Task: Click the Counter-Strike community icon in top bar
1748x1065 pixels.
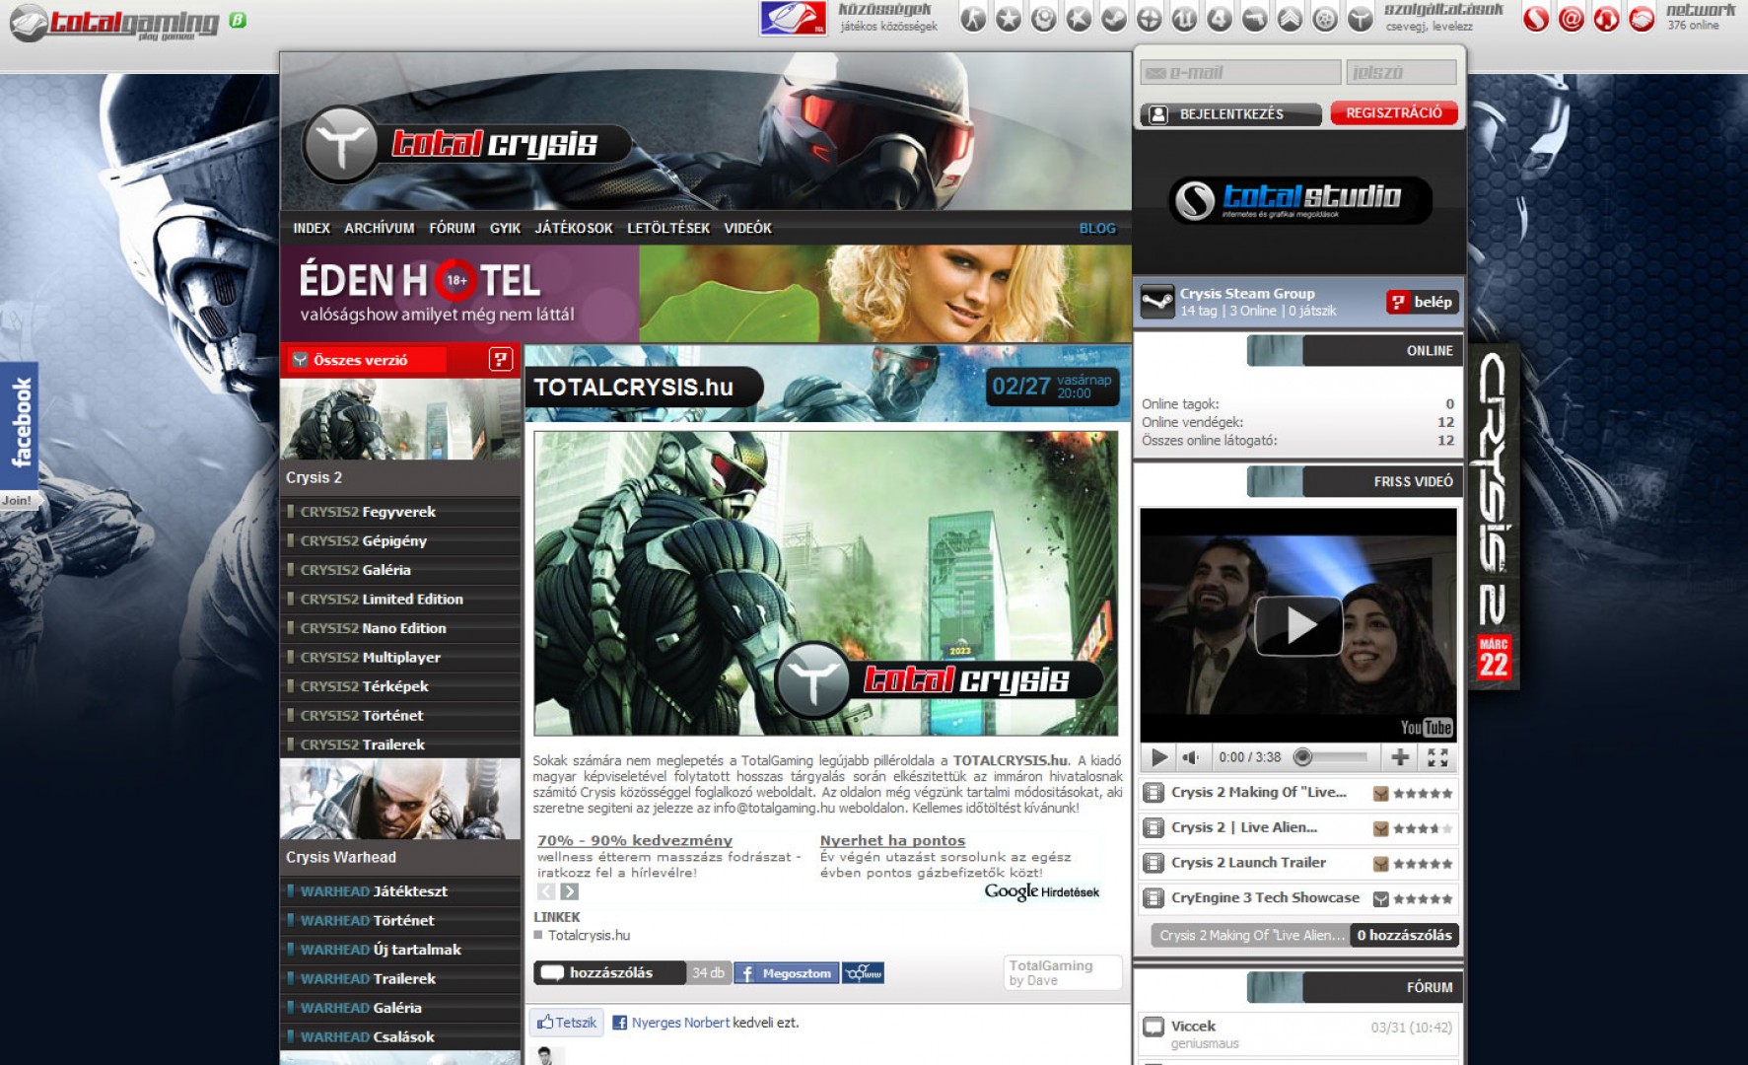Action: [973, 19]
